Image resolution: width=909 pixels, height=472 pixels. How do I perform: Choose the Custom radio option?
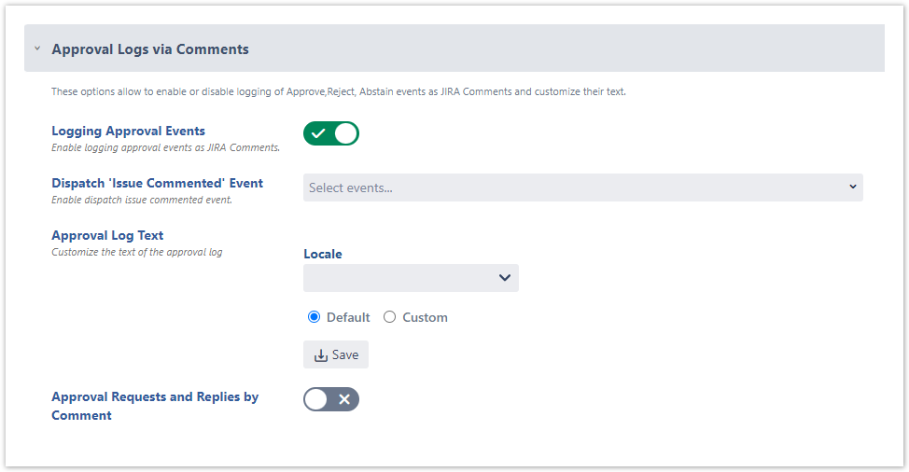[390, 317]
